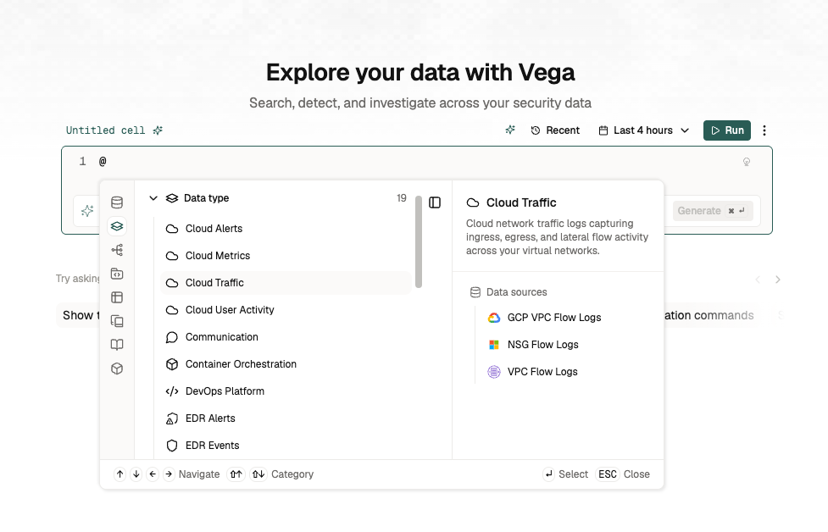
Task: Open the Last 4 hours time dropdown
Action: 644,130
